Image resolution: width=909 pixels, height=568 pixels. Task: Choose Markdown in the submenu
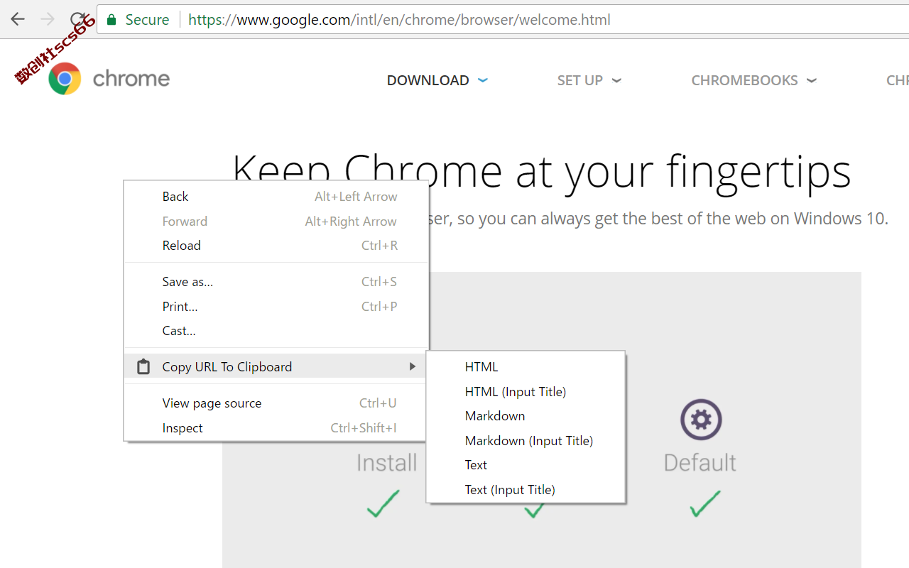pos(526,416)
